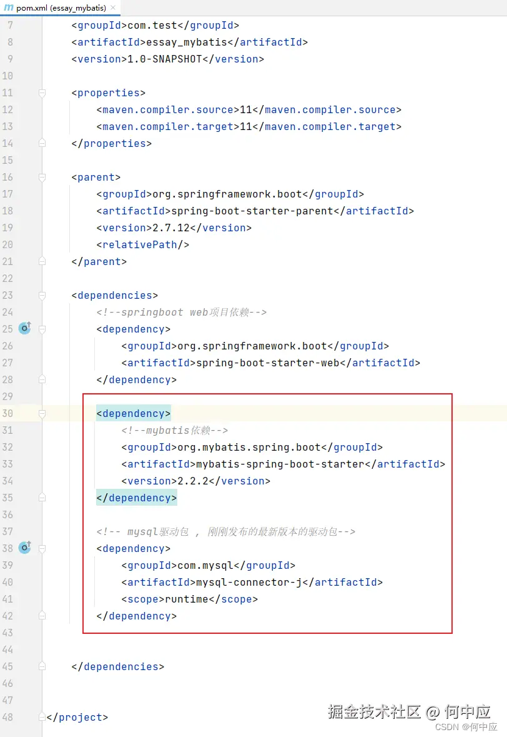This screenshot has height=737, width=507.
Task: Click the closing project fold marker on line 48
Action: (x=42, y=717)
